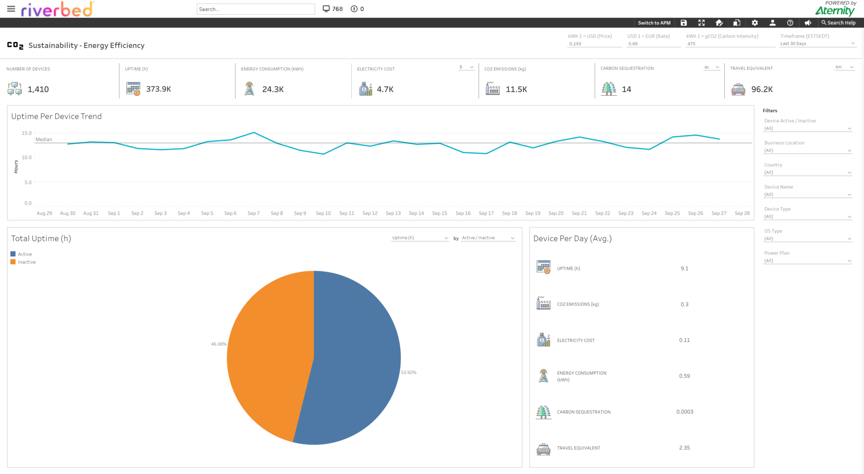Open the hamburger menu next to riverbed logo
This screenshot has width=864, height=474.
[x=11, y=9]
